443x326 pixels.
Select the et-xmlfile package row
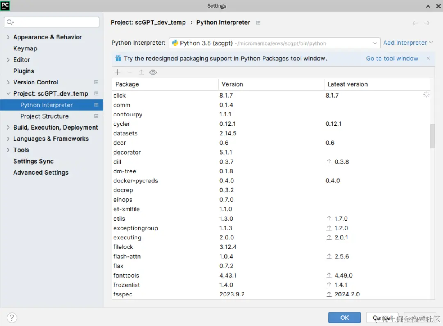click(271, 209)
